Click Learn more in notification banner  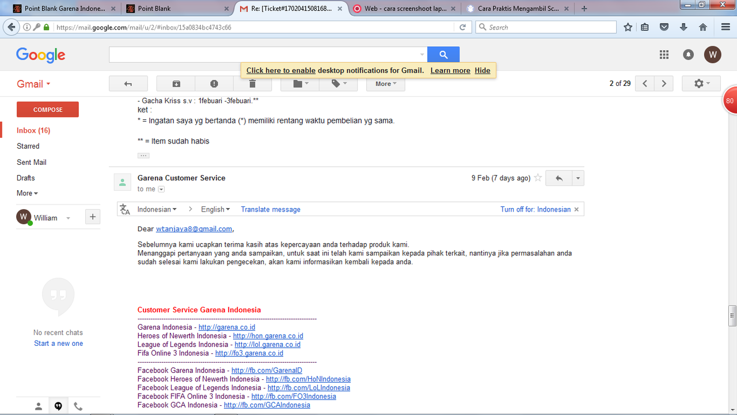coord(450,70)
